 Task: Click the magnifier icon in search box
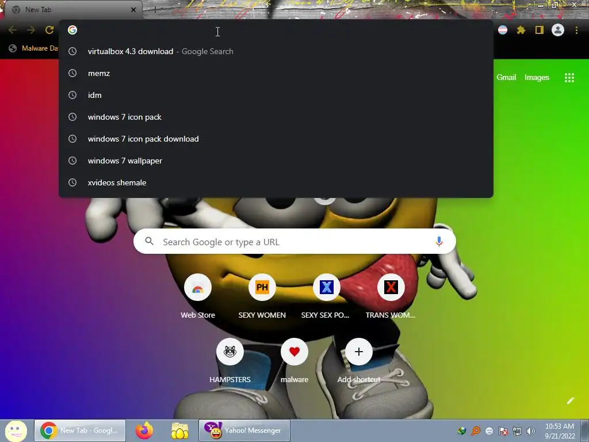pyautogui.click(x=149, y=241)
